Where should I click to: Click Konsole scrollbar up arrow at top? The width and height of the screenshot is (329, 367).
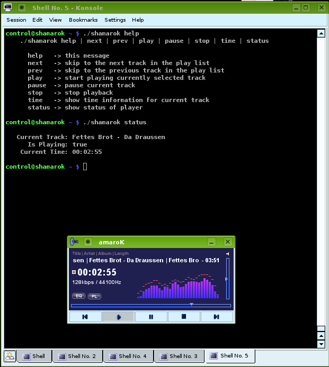click(321, 33)
